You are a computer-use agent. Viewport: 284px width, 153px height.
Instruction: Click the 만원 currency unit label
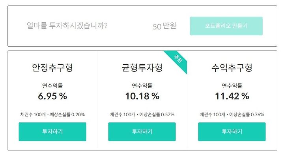click(169, 25)
